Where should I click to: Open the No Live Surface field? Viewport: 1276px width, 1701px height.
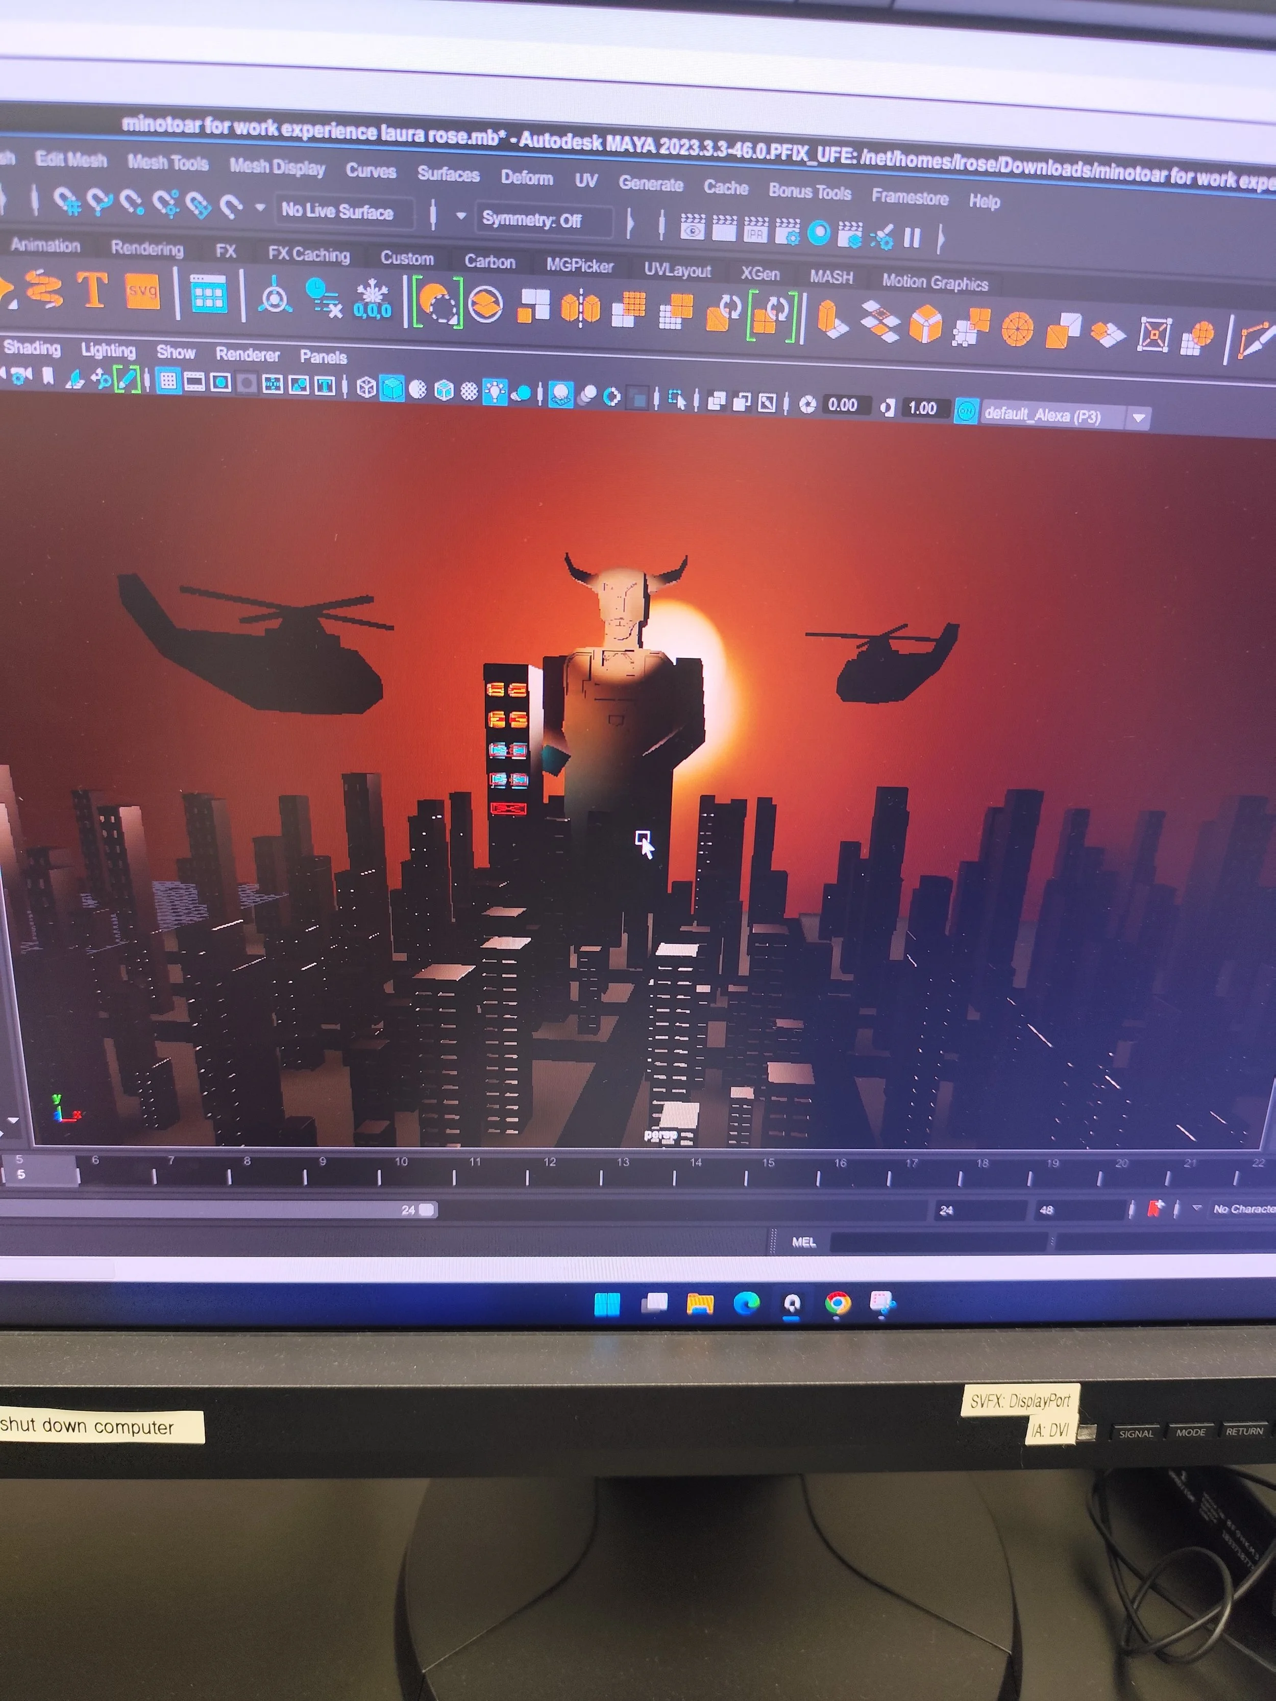tap(343, 211)
